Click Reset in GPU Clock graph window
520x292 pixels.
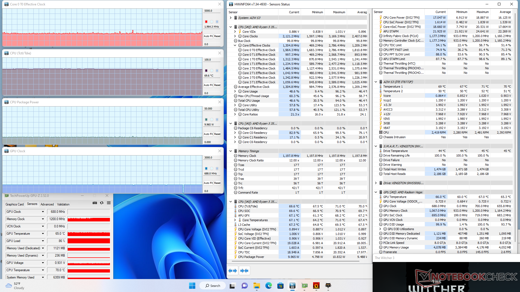[217, 183]
